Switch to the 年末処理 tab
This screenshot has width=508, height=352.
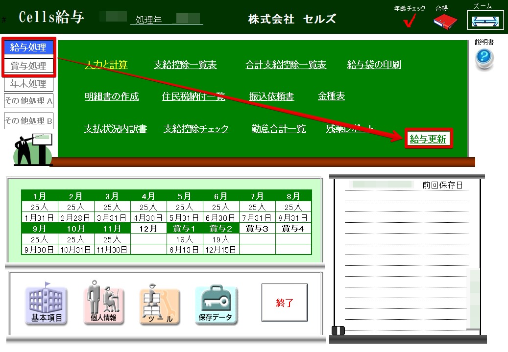[28, 83]
